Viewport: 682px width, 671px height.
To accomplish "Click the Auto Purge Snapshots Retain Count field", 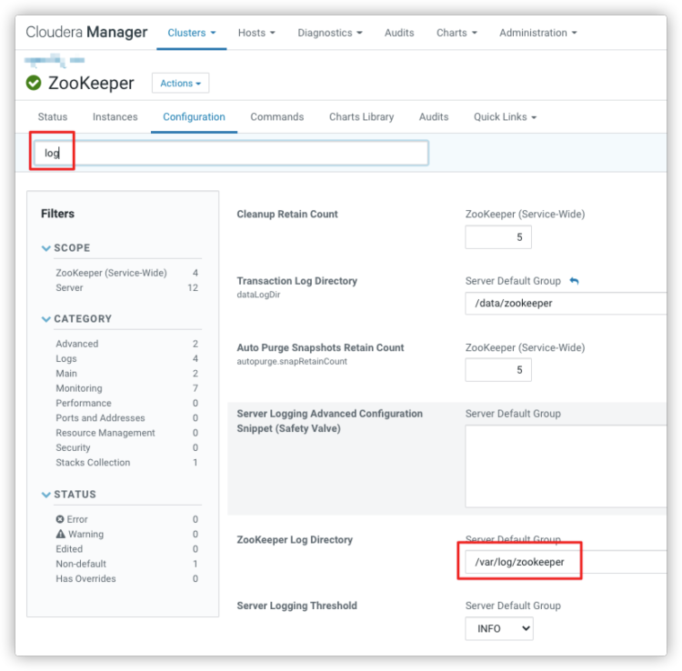I will [x=498, y=370].
